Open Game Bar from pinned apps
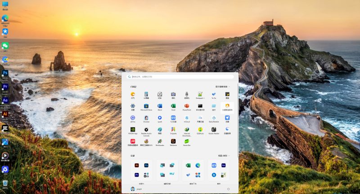The image size is (360, 194). pos(187,141)
